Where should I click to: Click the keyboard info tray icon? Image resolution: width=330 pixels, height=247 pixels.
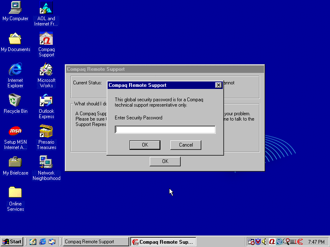(x=293, y=242)
